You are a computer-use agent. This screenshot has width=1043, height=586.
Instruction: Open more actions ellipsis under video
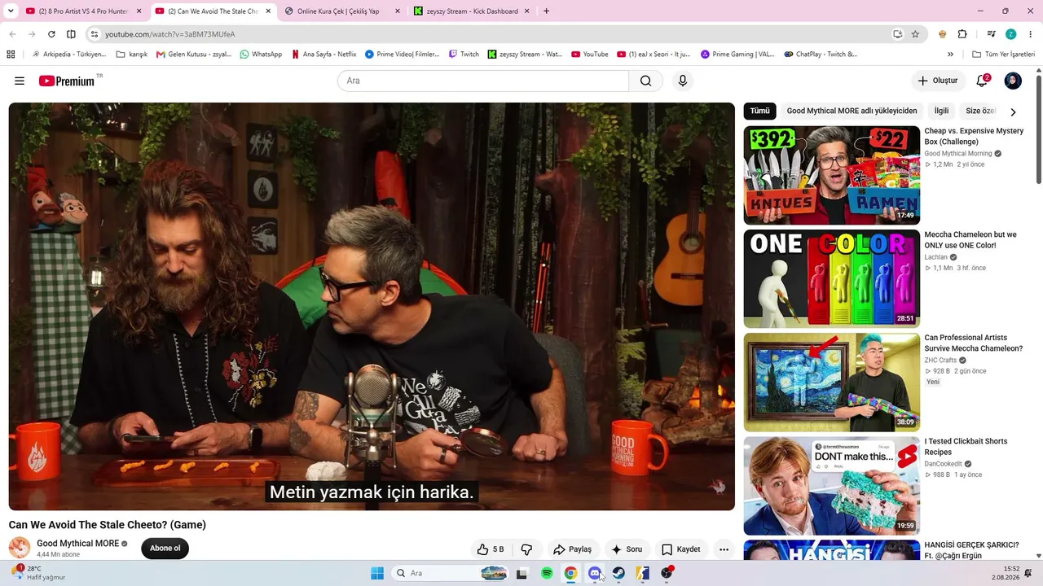[724, 549]
